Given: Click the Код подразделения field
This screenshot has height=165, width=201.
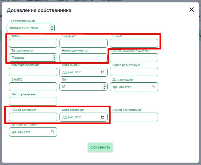Looking at the screenshot, I should [33, 72].
